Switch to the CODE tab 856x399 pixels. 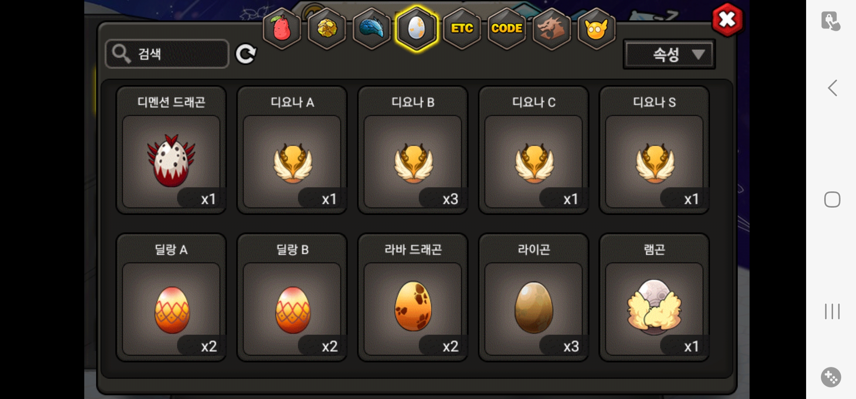point(506,28)
